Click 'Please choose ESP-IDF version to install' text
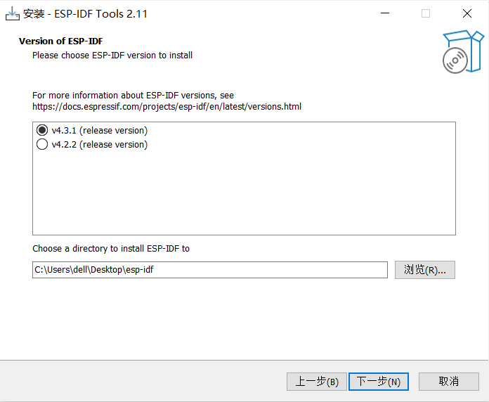Viewport: 489px width, 402px height. [x=112, y=56]
